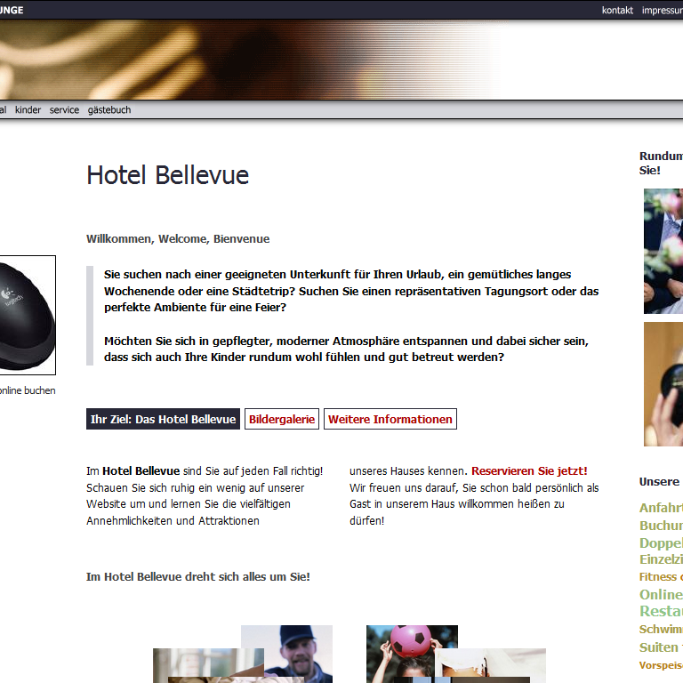Click the Restaurant tag in sidebar
683x683 pixels.
tap(661, 611)
